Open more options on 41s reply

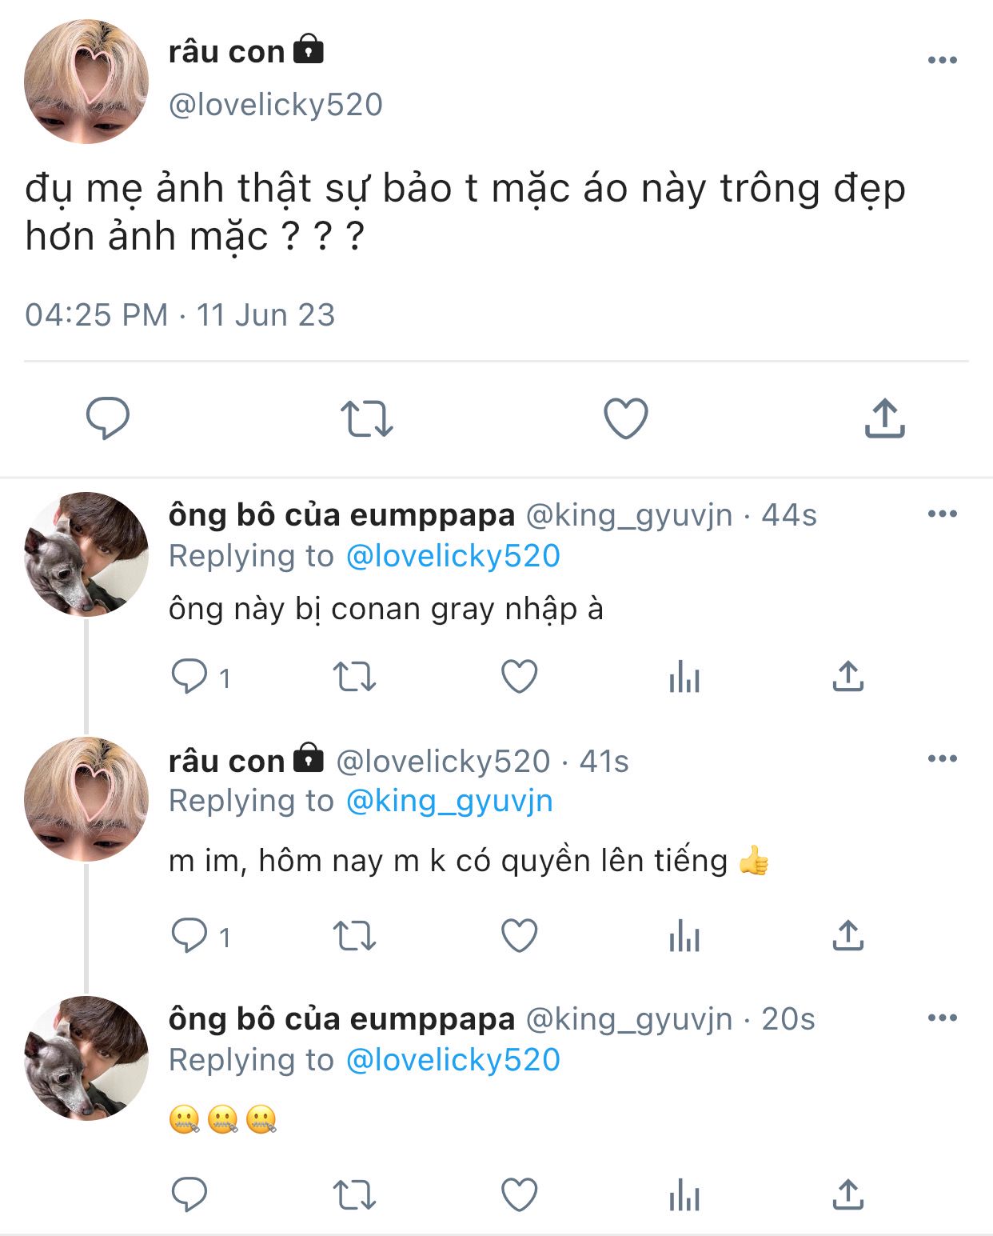tap(943, 758)
